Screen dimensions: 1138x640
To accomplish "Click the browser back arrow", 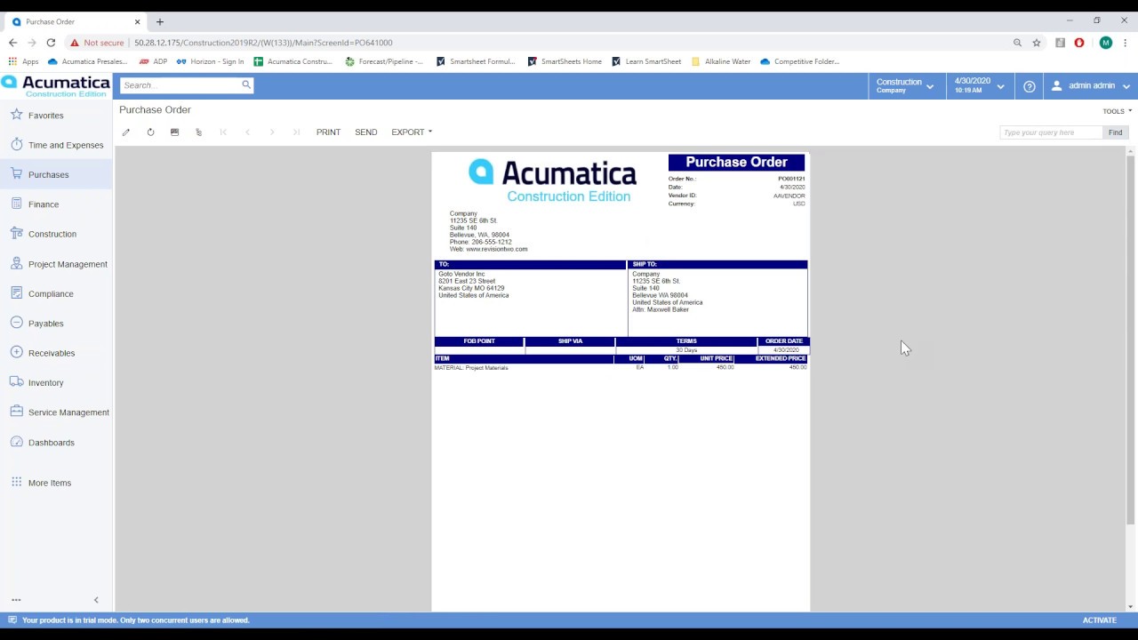I will 12,43.
